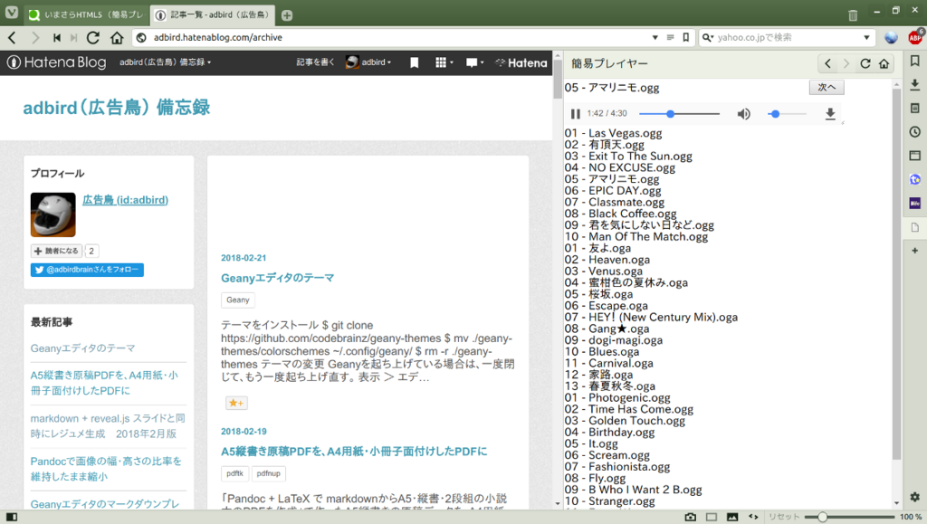Click the bookmark icon in the Hatena header
Viewport: 927px width, 524px height.
tap(414, 62)
